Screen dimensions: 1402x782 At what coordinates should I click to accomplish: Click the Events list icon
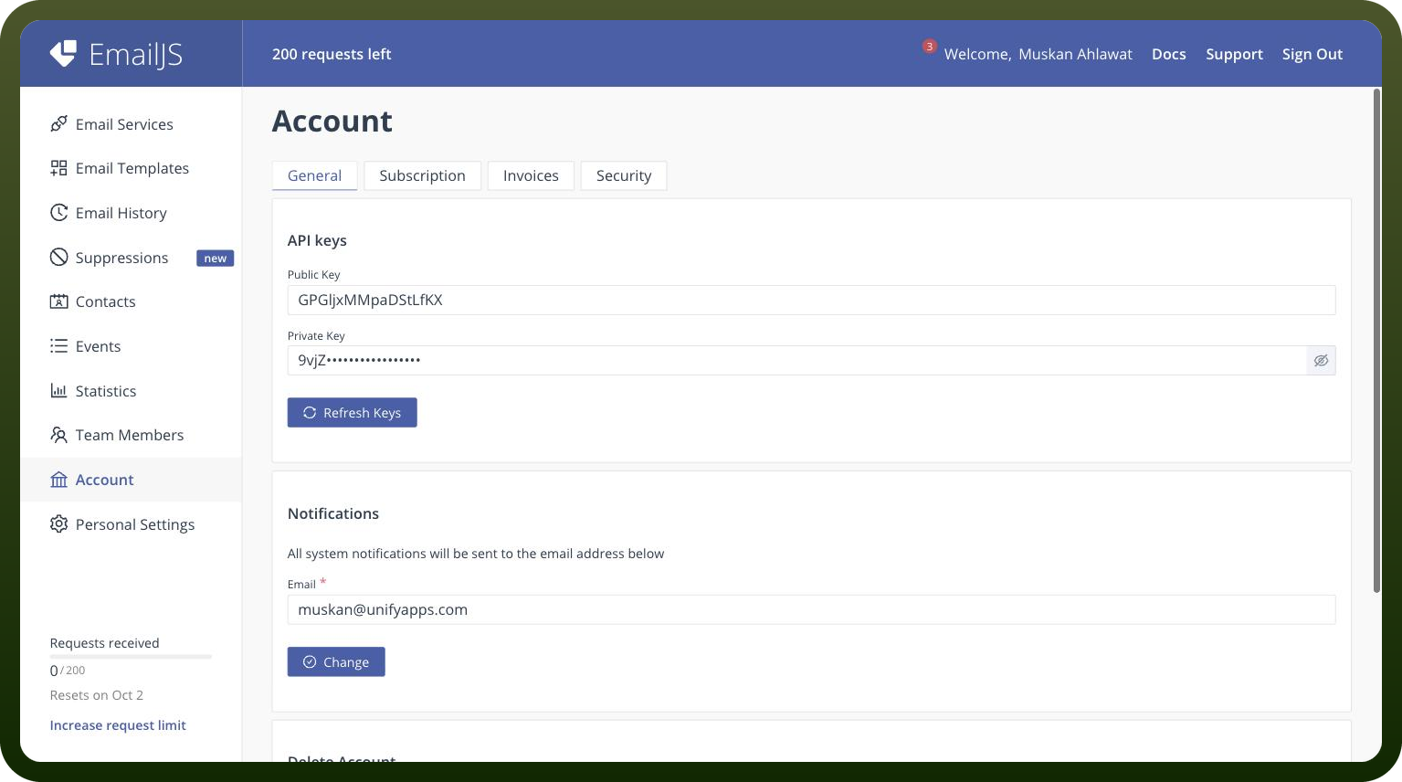coord(58,346)
